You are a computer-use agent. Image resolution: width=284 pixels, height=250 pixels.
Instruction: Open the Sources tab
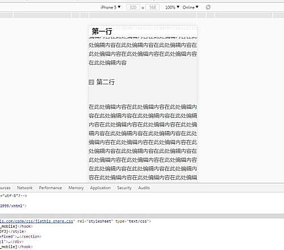click(5, 188)
